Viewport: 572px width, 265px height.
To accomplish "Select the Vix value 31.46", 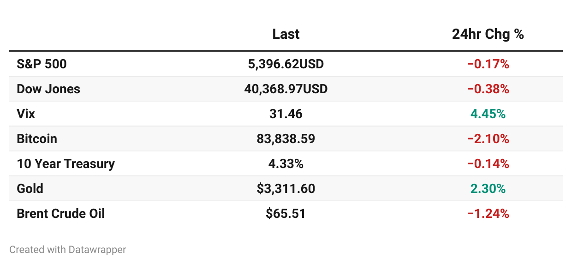I will click(x=286, y=114).
